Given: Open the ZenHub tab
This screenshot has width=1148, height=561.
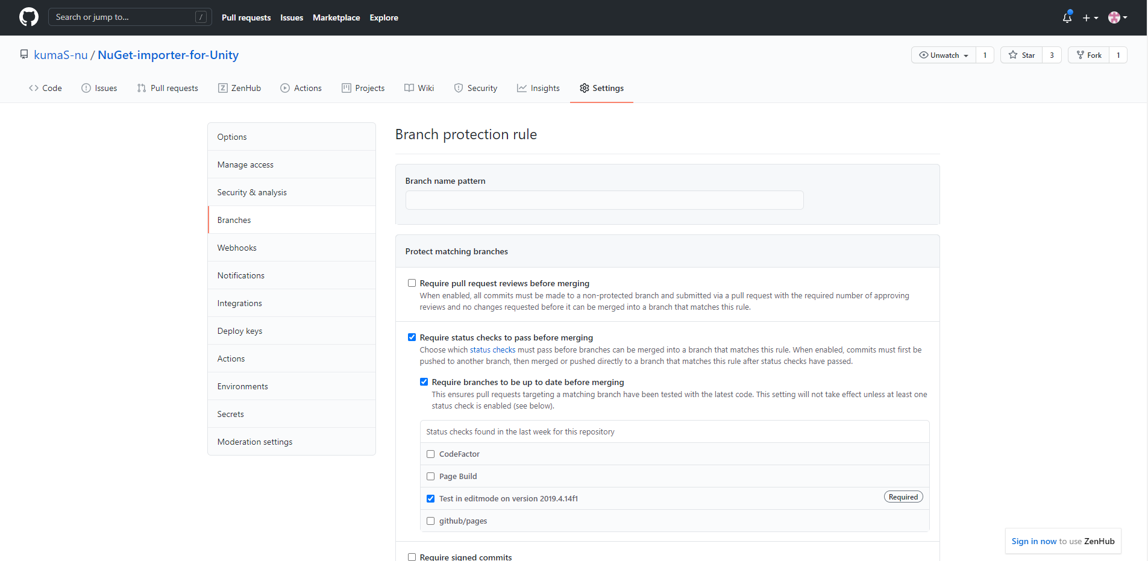Looking at the screenshot, I should (x=239, y=88).
